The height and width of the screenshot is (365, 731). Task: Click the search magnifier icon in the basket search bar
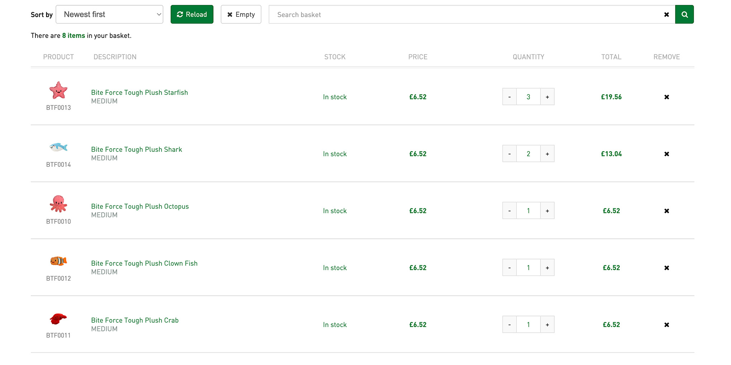pyautogui.click(x=684, y=14)
